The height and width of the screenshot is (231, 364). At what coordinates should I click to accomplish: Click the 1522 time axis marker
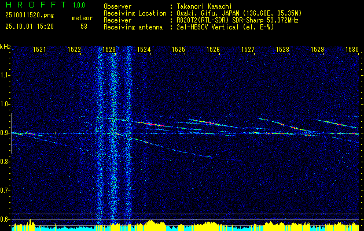click(74, 49)
